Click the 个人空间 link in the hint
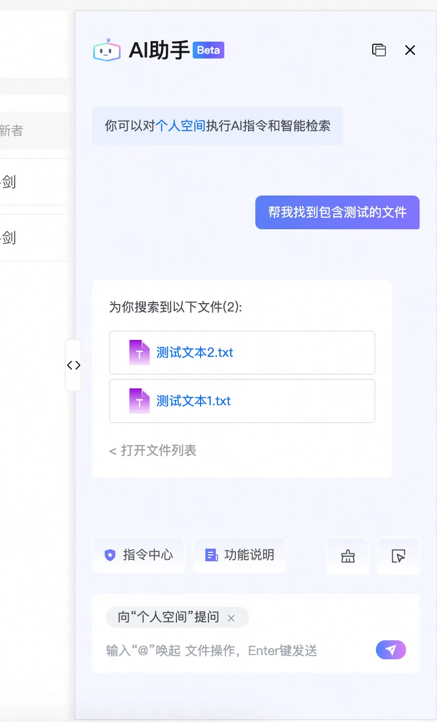The image size is (437, 722). point(180,126)
